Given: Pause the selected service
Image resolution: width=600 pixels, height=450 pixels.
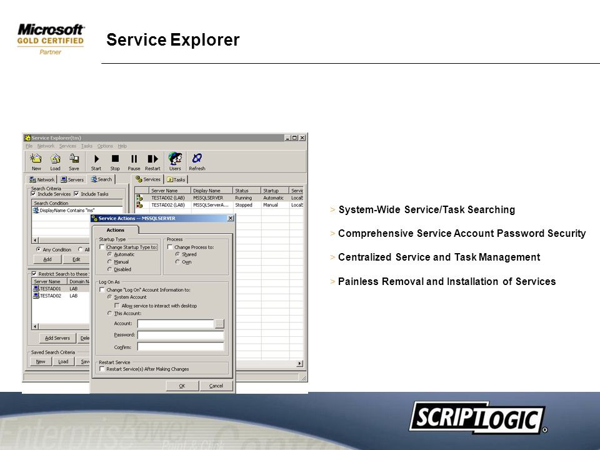Looking at the screenshot, I should click(x=134, y=161).
